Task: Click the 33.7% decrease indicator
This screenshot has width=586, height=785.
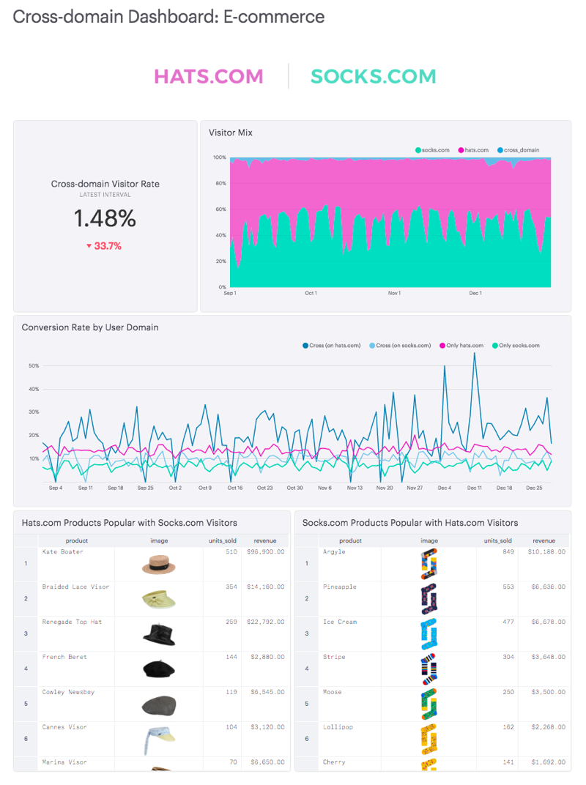Action: click(104, 246)
